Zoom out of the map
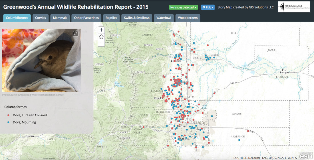This screenshot has height=160, width=314. coord(101,43)
